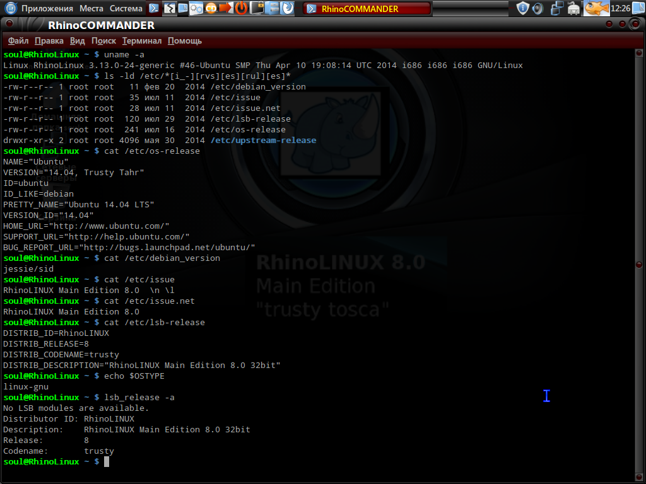The width and height of the screenshot is (646, 484).
Task: Click the terminal scrollbar handle
Action: point(639,265)
